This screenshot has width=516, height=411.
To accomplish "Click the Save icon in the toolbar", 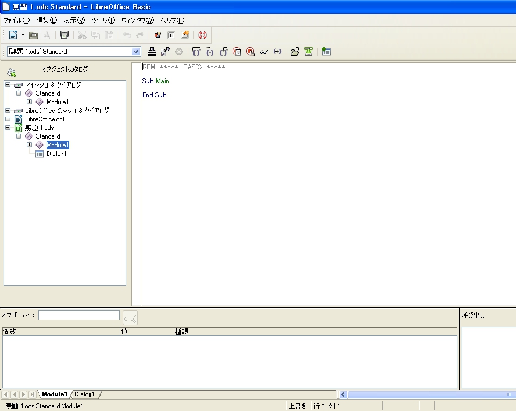I will tap(64, 35).
